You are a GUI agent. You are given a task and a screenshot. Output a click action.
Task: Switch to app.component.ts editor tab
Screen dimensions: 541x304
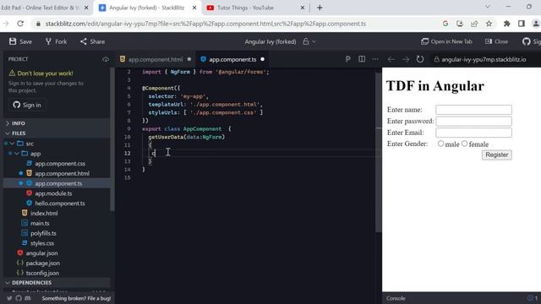(x=232, y=59)
